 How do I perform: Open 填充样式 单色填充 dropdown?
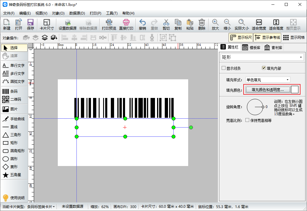point(268,80)
